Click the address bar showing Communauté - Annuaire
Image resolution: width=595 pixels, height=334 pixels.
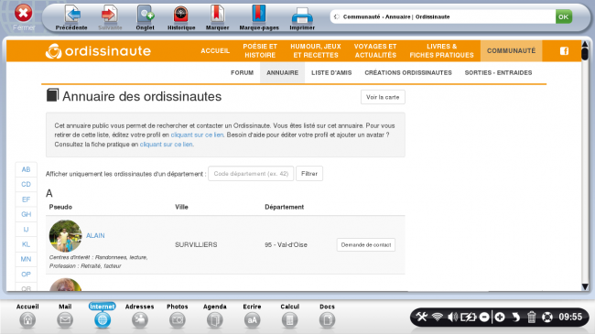click(x=442, y=16)
